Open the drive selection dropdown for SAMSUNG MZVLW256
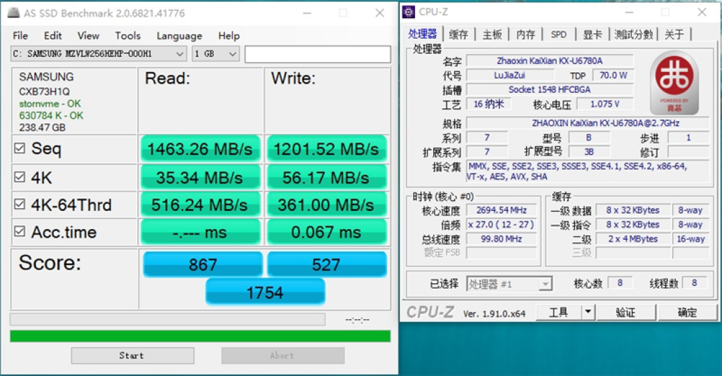Screen dimensions: 722x376 pos(98,54)
